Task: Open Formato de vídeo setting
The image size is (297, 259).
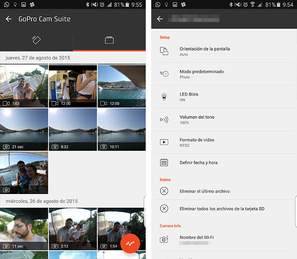Action: pyautogui.click(x=224, y=142)
